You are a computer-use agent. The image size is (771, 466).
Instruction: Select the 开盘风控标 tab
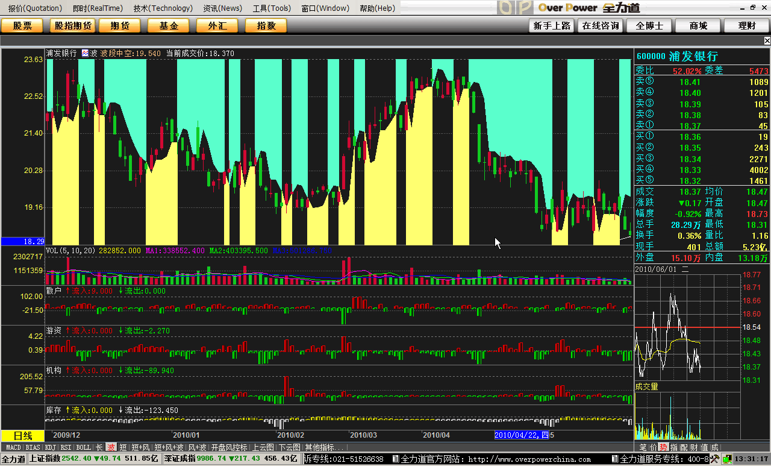click(x=229, y=447)
